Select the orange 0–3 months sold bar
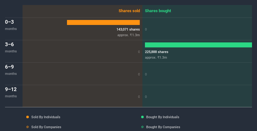 (103, 22)
